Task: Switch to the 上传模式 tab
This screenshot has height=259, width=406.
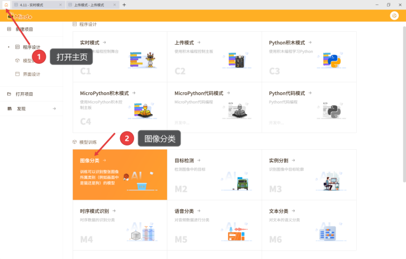Action: (92, 4)
